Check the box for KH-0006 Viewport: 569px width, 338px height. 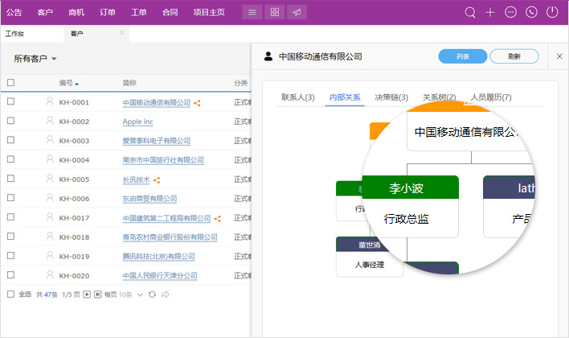(x=11, y=198)
